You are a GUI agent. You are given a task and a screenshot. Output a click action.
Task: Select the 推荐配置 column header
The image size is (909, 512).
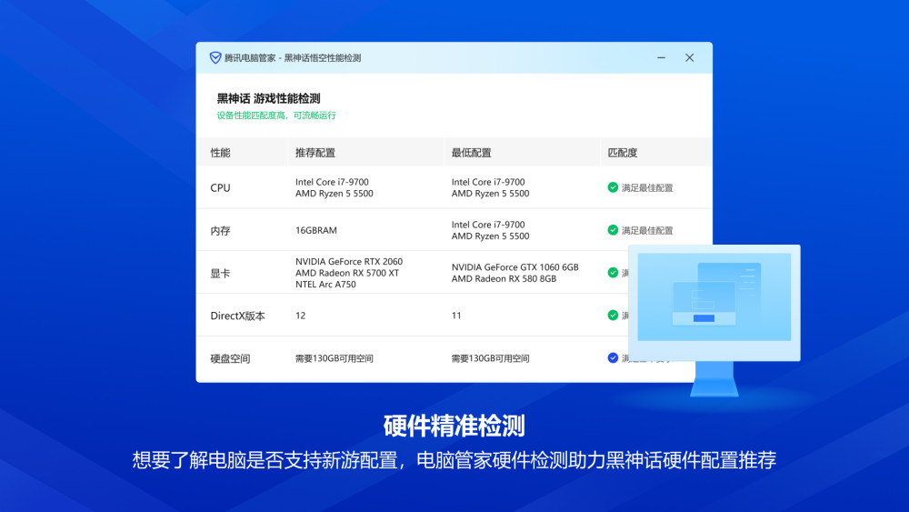pyautogui.click(x=315, y=153)
